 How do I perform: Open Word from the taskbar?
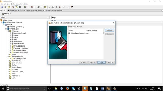coord(103,89)
